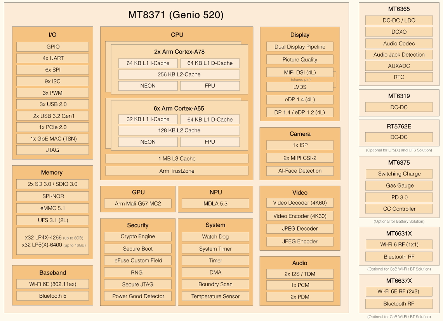Click the MIPI DSI (4L) block
Screen dimensions: 443x321
pos(300,72)
